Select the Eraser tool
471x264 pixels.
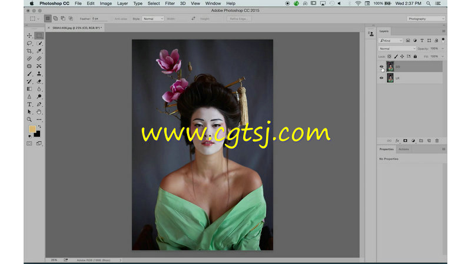[x=39, y=82]
